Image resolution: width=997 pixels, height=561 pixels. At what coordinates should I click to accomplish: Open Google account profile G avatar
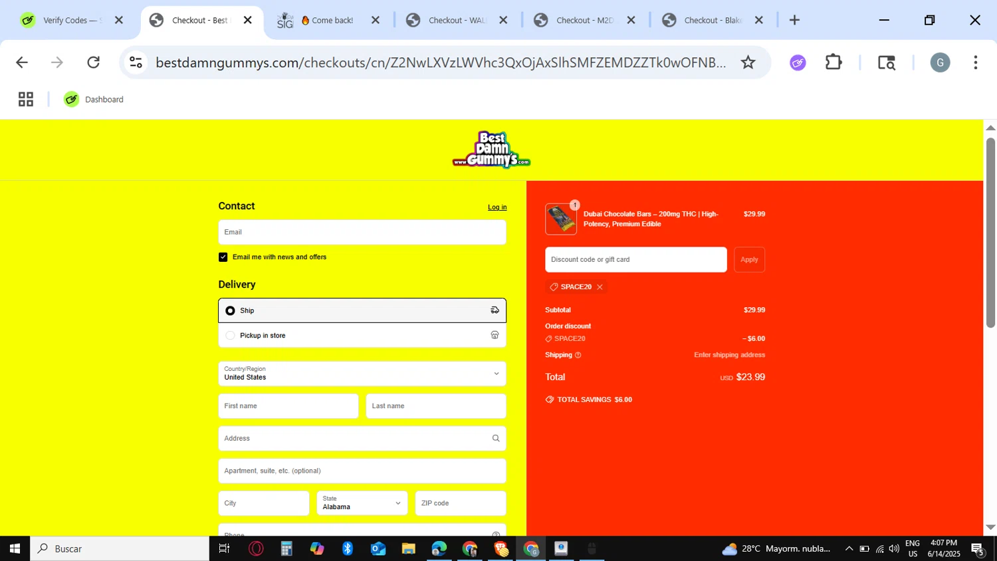940,62
